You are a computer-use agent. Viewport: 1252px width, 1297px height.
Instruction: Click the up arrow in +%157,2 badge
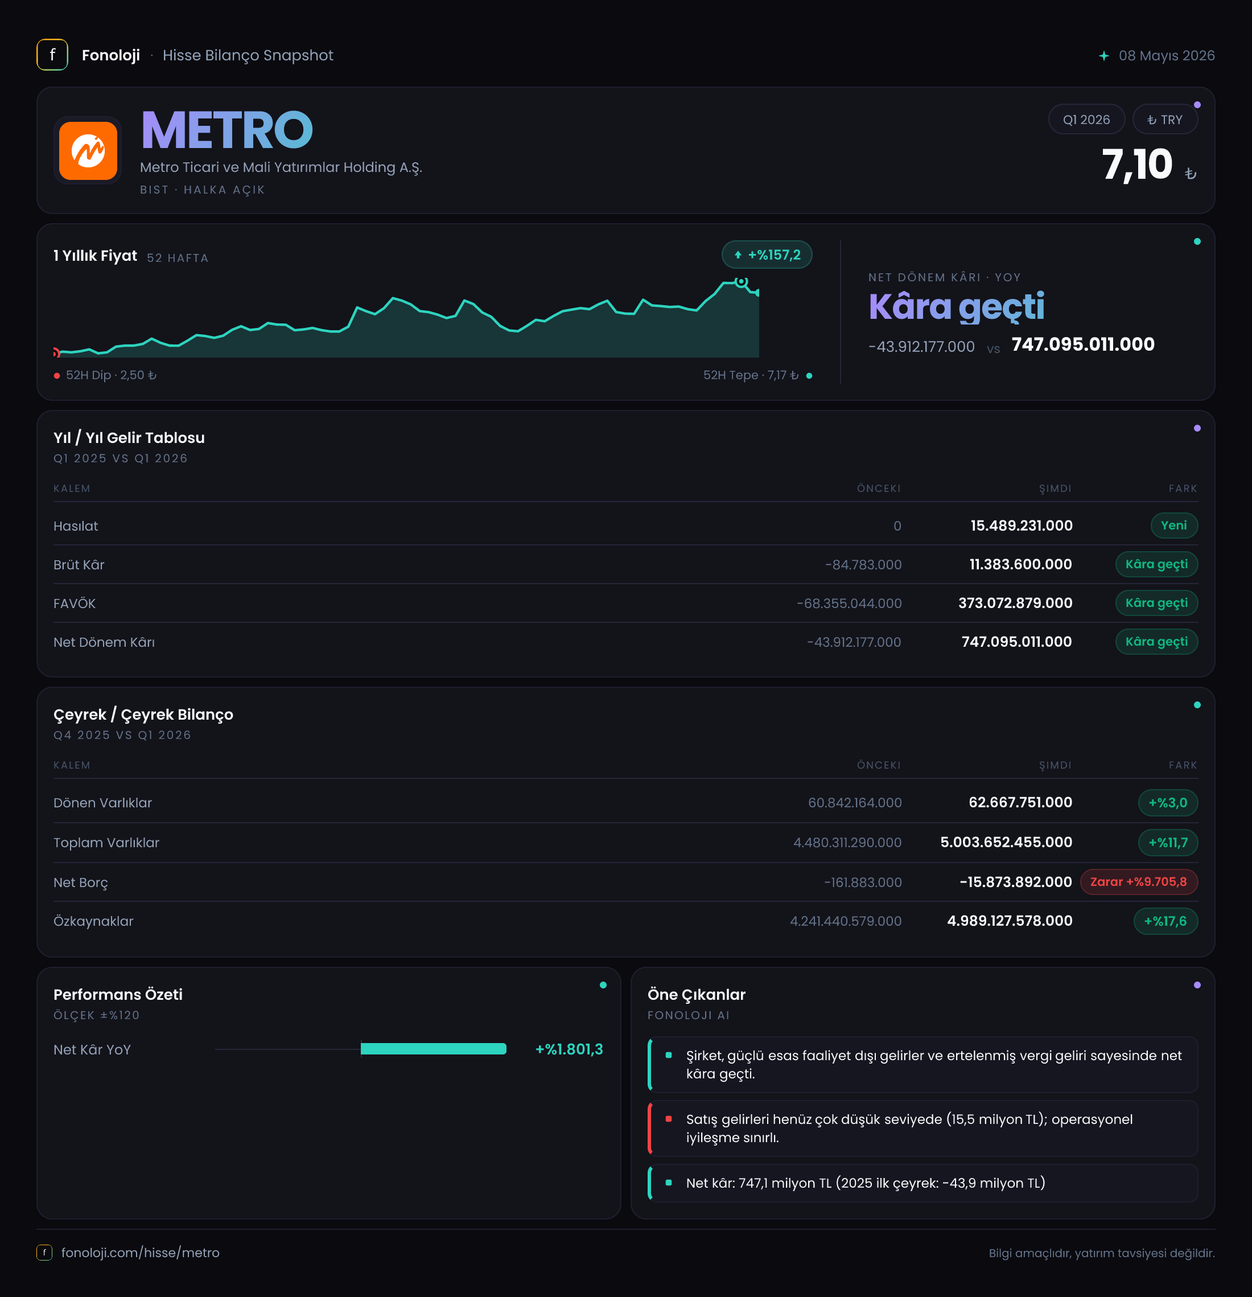click(x=738, y=255)
